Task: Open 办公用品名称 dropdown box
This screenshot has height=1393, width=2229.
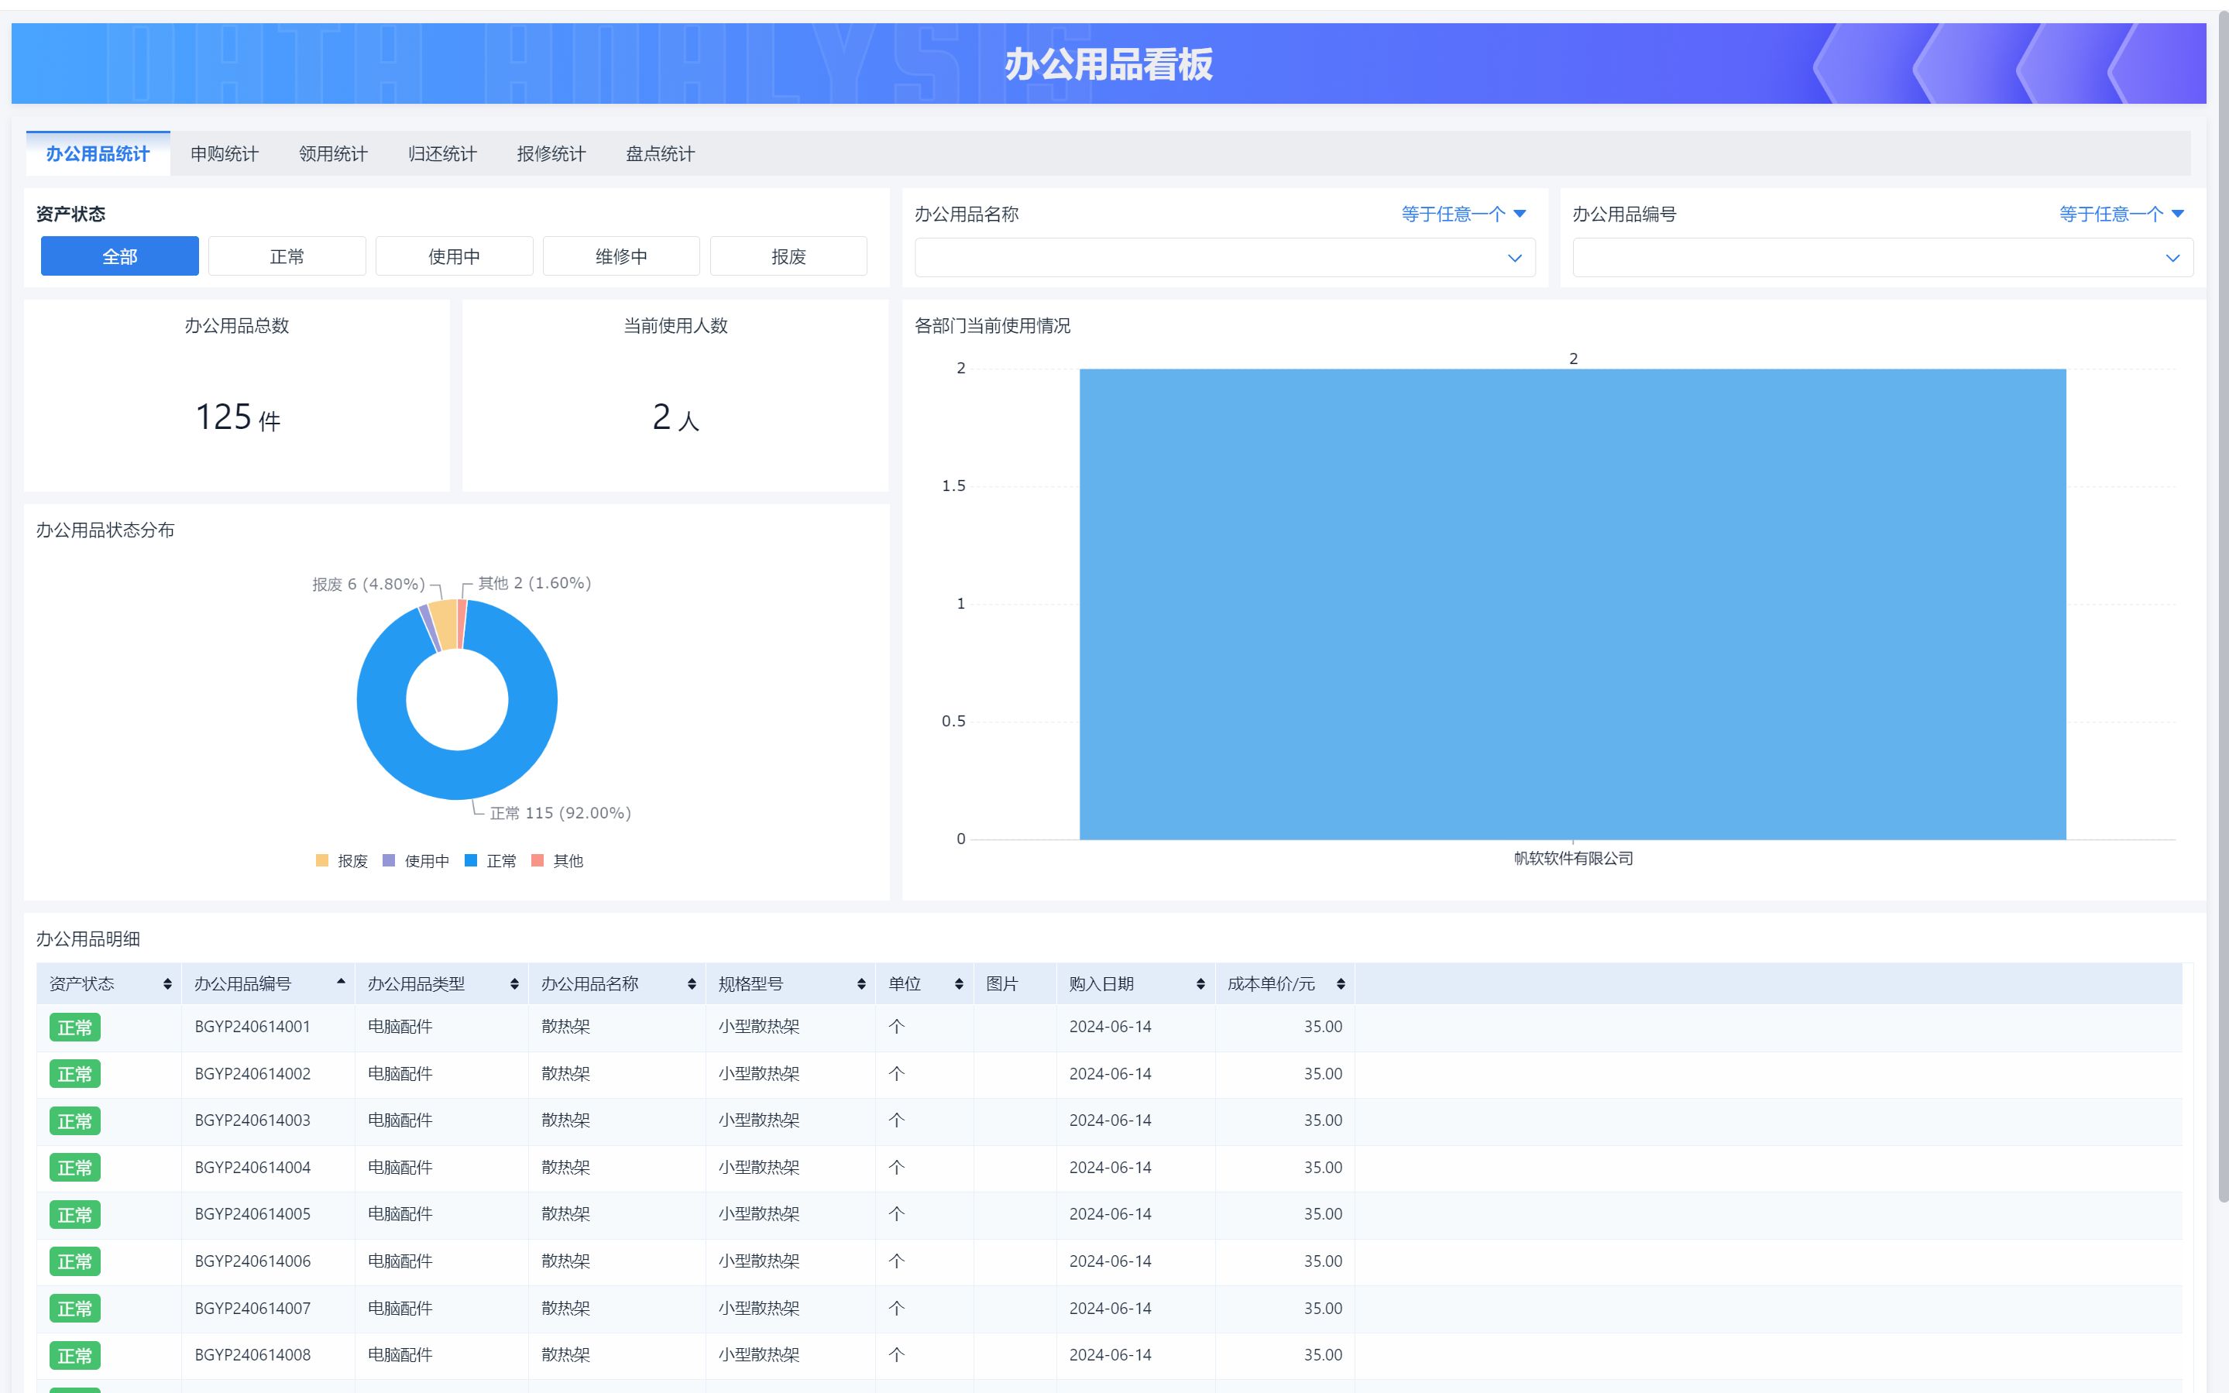Action: (x=1224, y=258)
